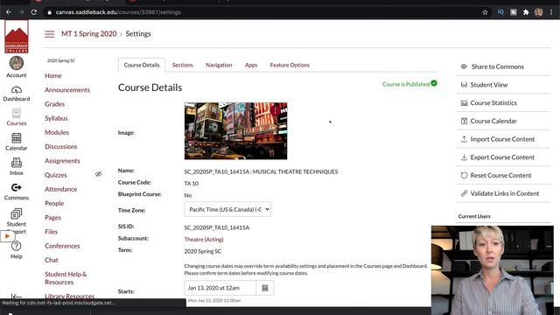Screen dimensions: 560x315
Task: Open the Inbox in global navigation
Action: pos(17,167)
